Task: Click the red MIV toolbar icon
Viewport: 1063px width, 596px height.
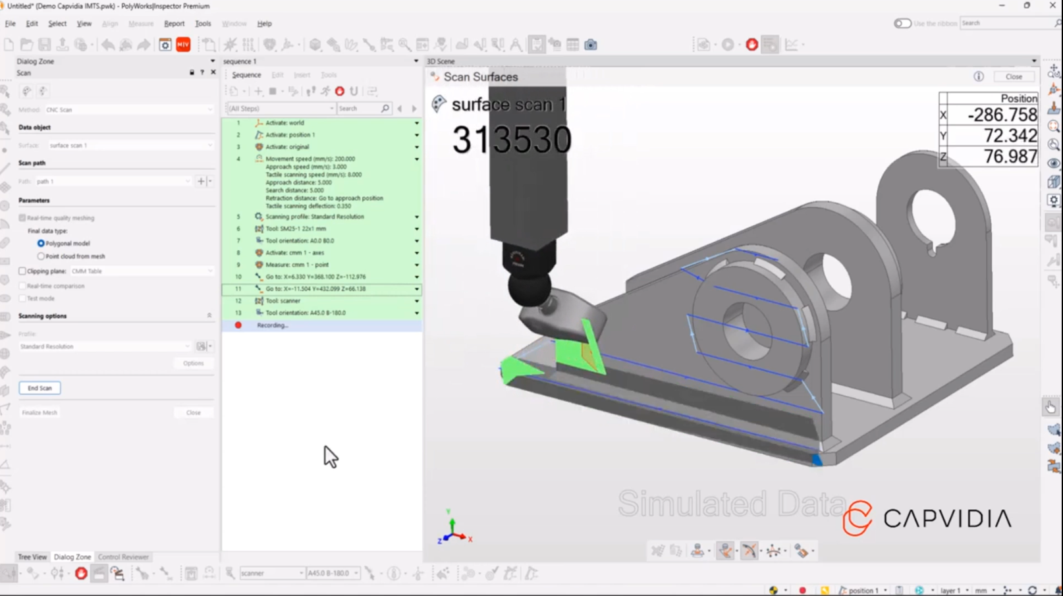Action: tap(183, 45)
